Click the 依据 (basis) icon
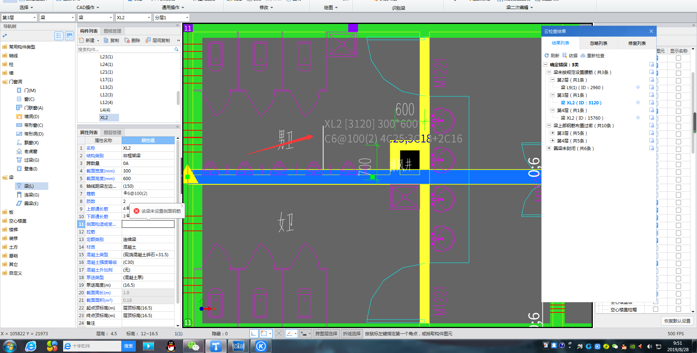 (565, 55)
